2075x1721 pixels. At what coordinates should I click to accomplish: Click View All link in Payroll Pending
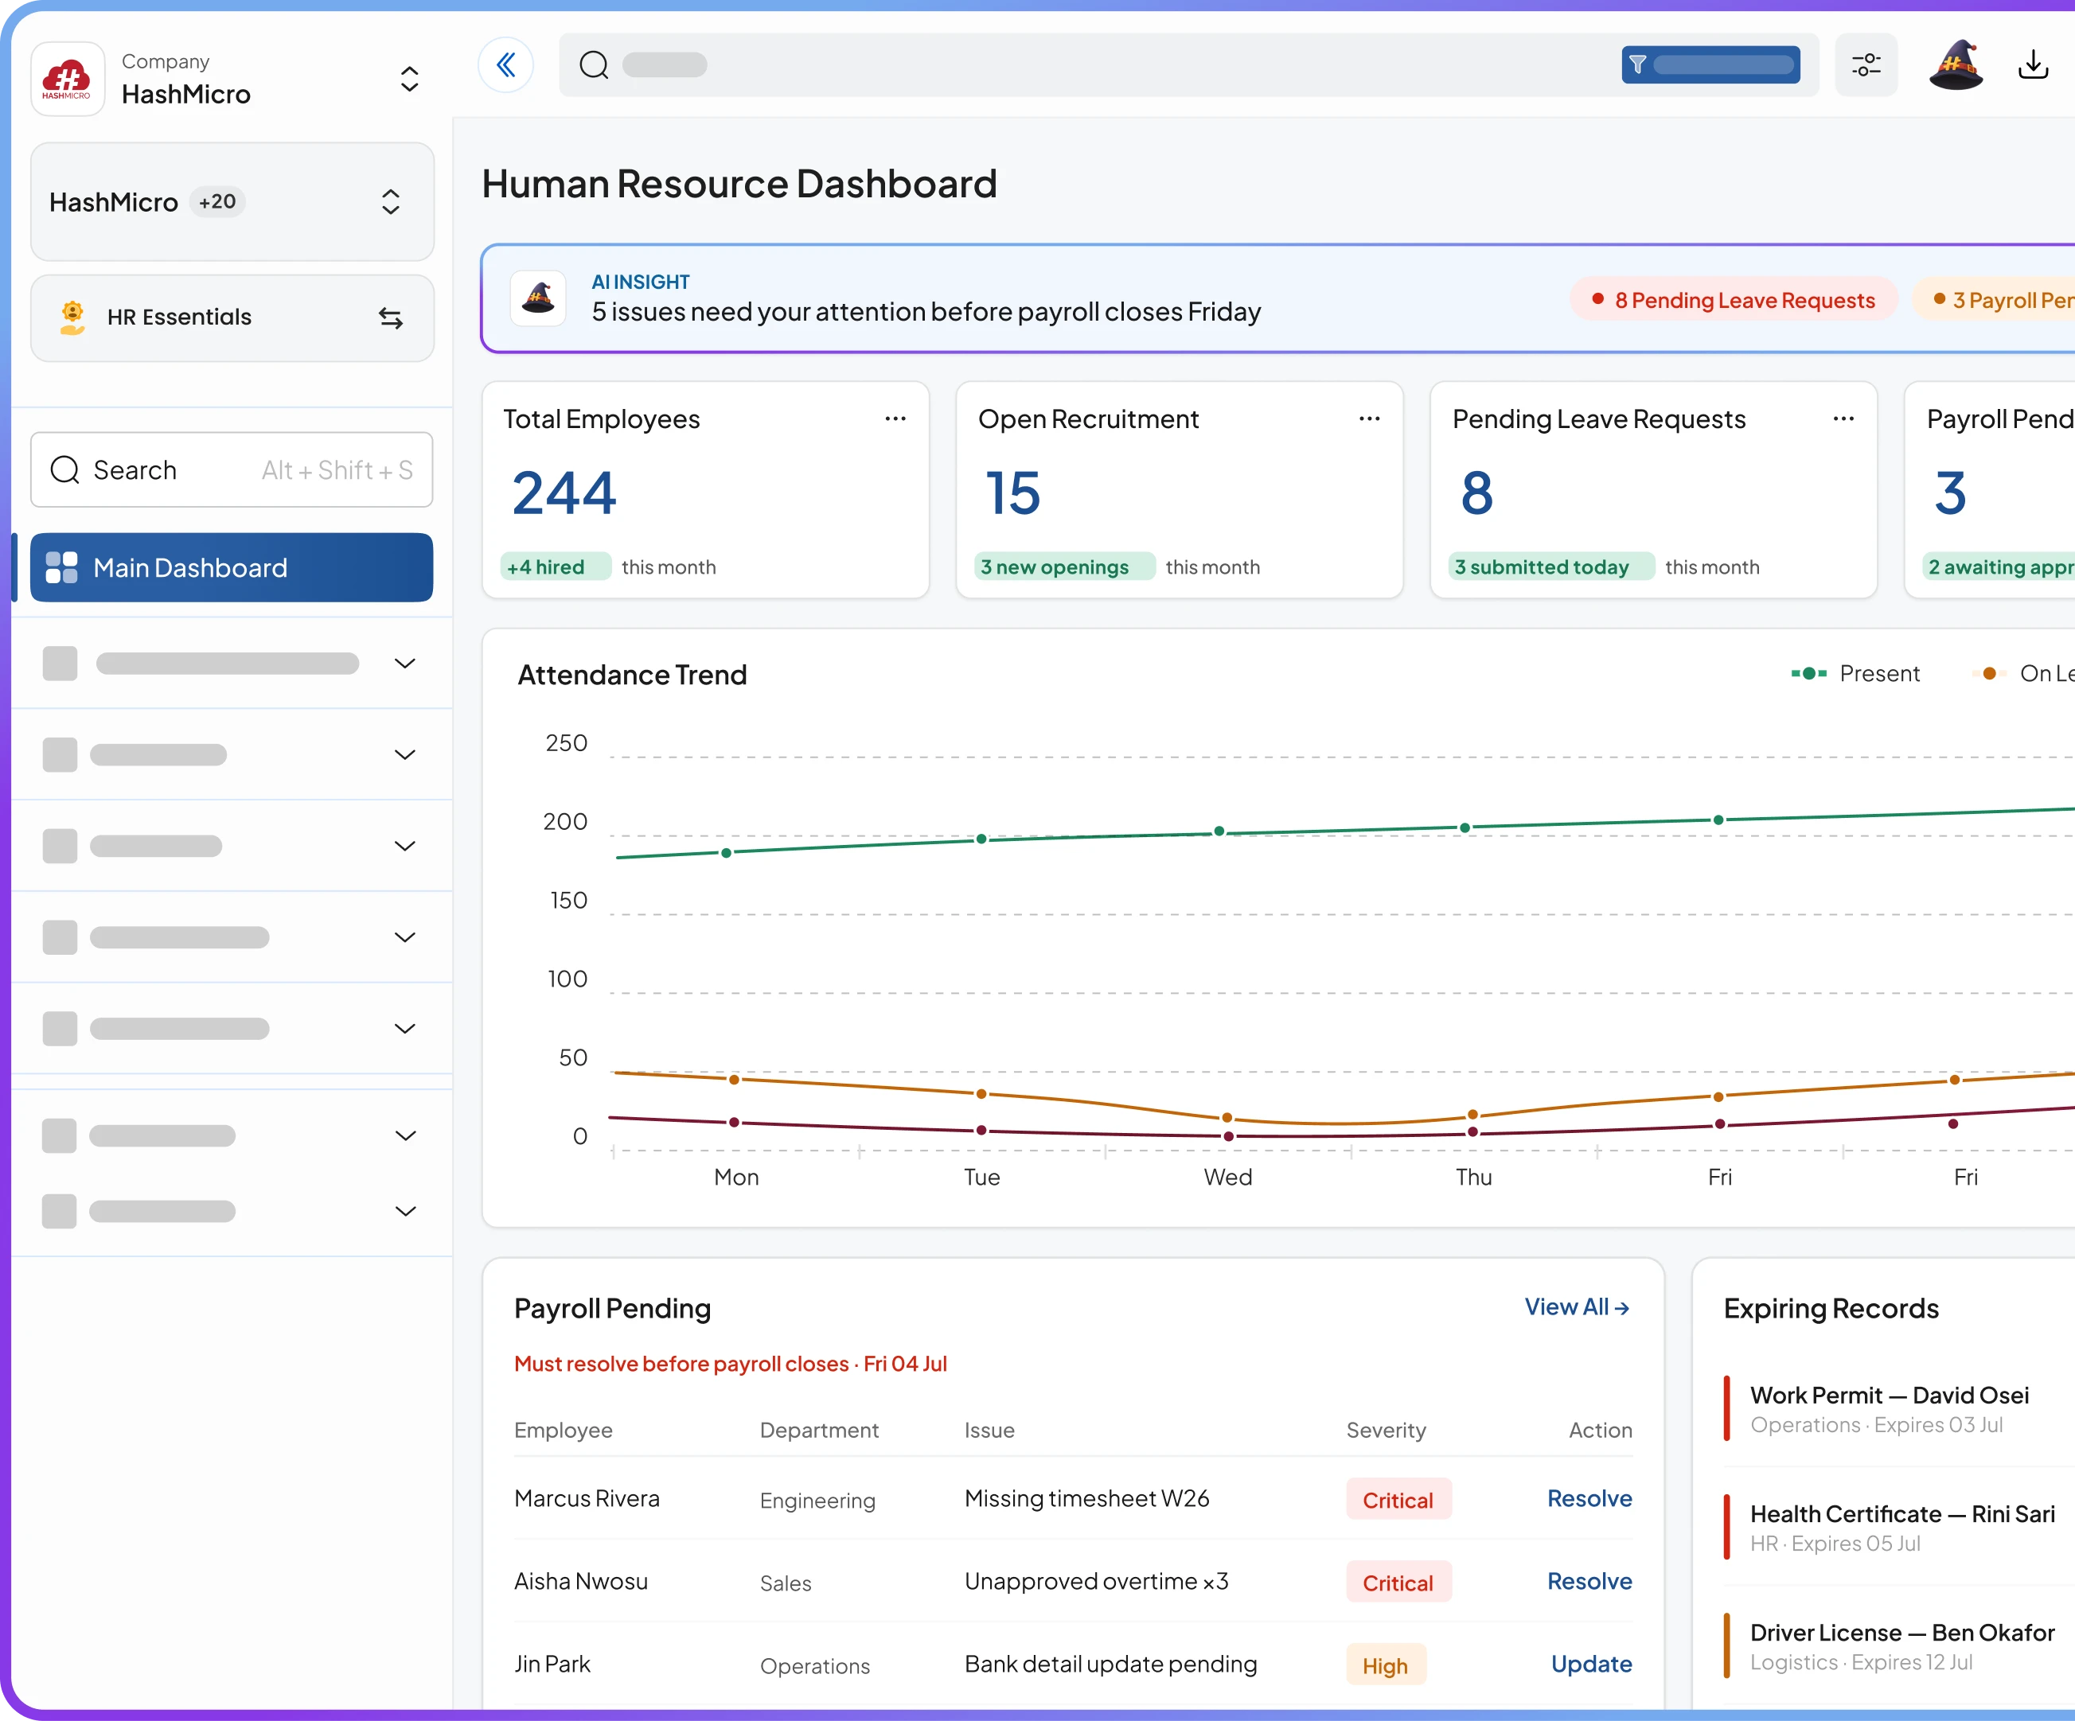[x=1577, y=1307]
